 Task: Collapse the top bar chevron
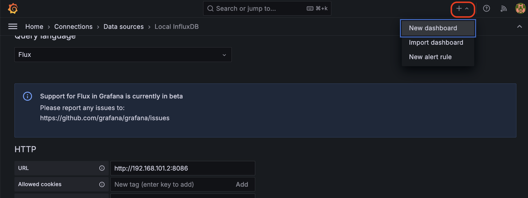pyautogui.click(x=520, y=27)
